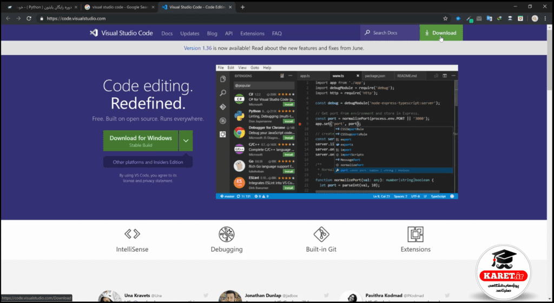Close the Google Search browser tab

153,7
